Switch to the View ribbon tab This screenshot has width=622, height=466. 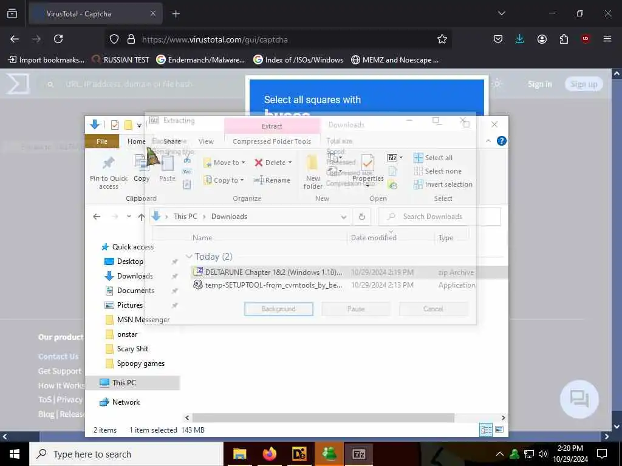[206, 141]
